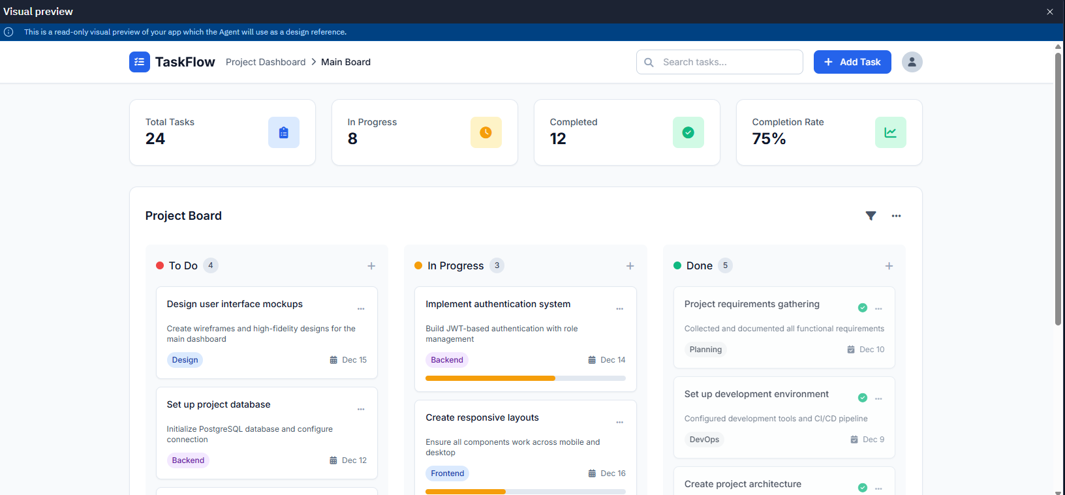Screen dimensions: 1065x495
Task: Open options for Implement authentication system card
Action: 619,309
